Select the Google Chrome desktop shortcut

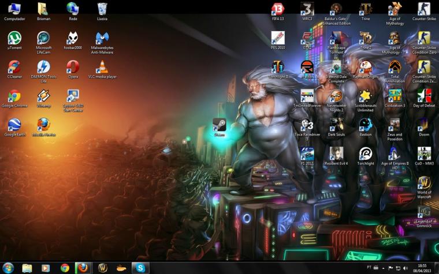pos(14,99)
